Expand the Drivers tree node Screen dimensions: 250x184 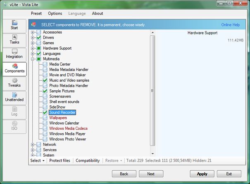(x=33, y=38)
